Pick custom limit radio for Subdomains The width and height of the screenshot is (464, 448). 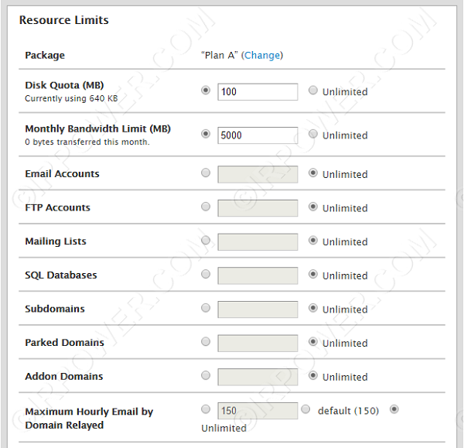click(x=206, y=308)
